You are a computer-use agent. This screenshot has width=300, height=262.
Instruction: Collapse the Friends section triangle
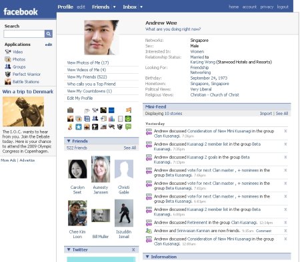(x=69, y=141)
